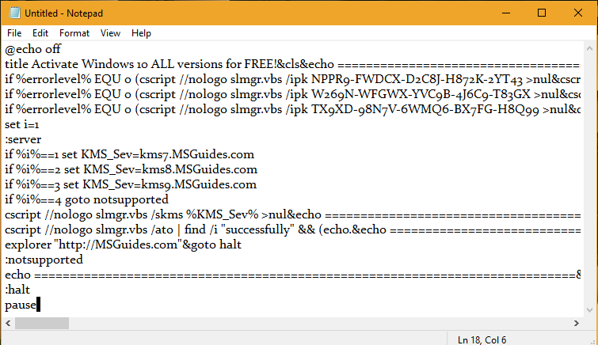Open the Edit menu
This screenshot has width=598, height=345.
pos(40,33)
